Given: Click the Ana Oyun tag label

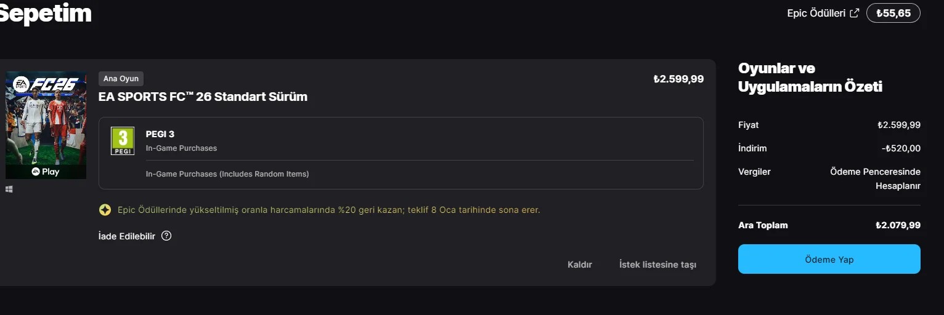Looking at the screenshot, I should (x=121, y=79).
